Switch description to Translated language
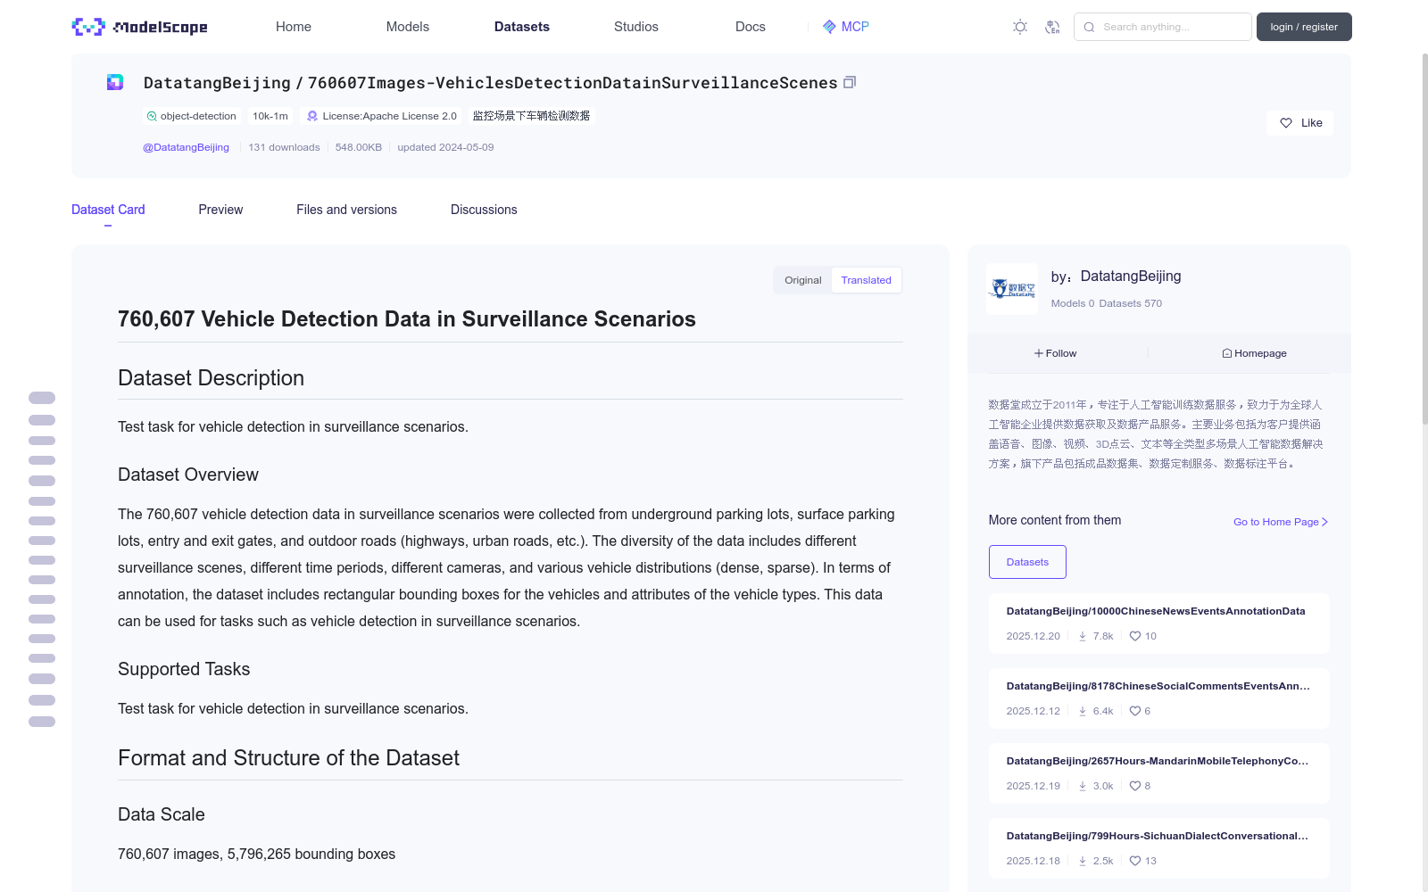1428x892 pixels. pos(866,280)
